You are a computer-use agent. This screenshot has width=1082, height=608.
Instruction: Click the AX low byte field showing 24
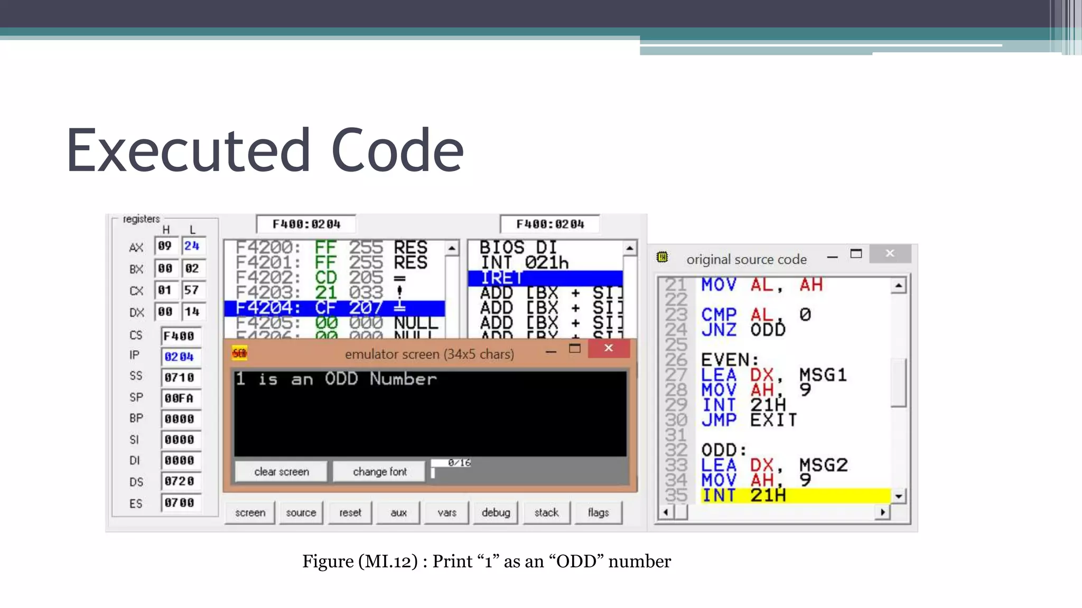coord(193,246)
